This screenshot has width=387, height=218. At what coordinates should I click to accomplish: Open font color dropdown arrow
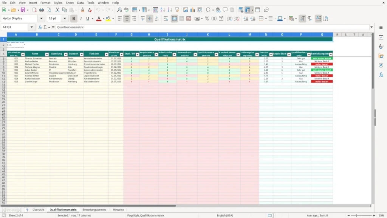tap(103, 19)
